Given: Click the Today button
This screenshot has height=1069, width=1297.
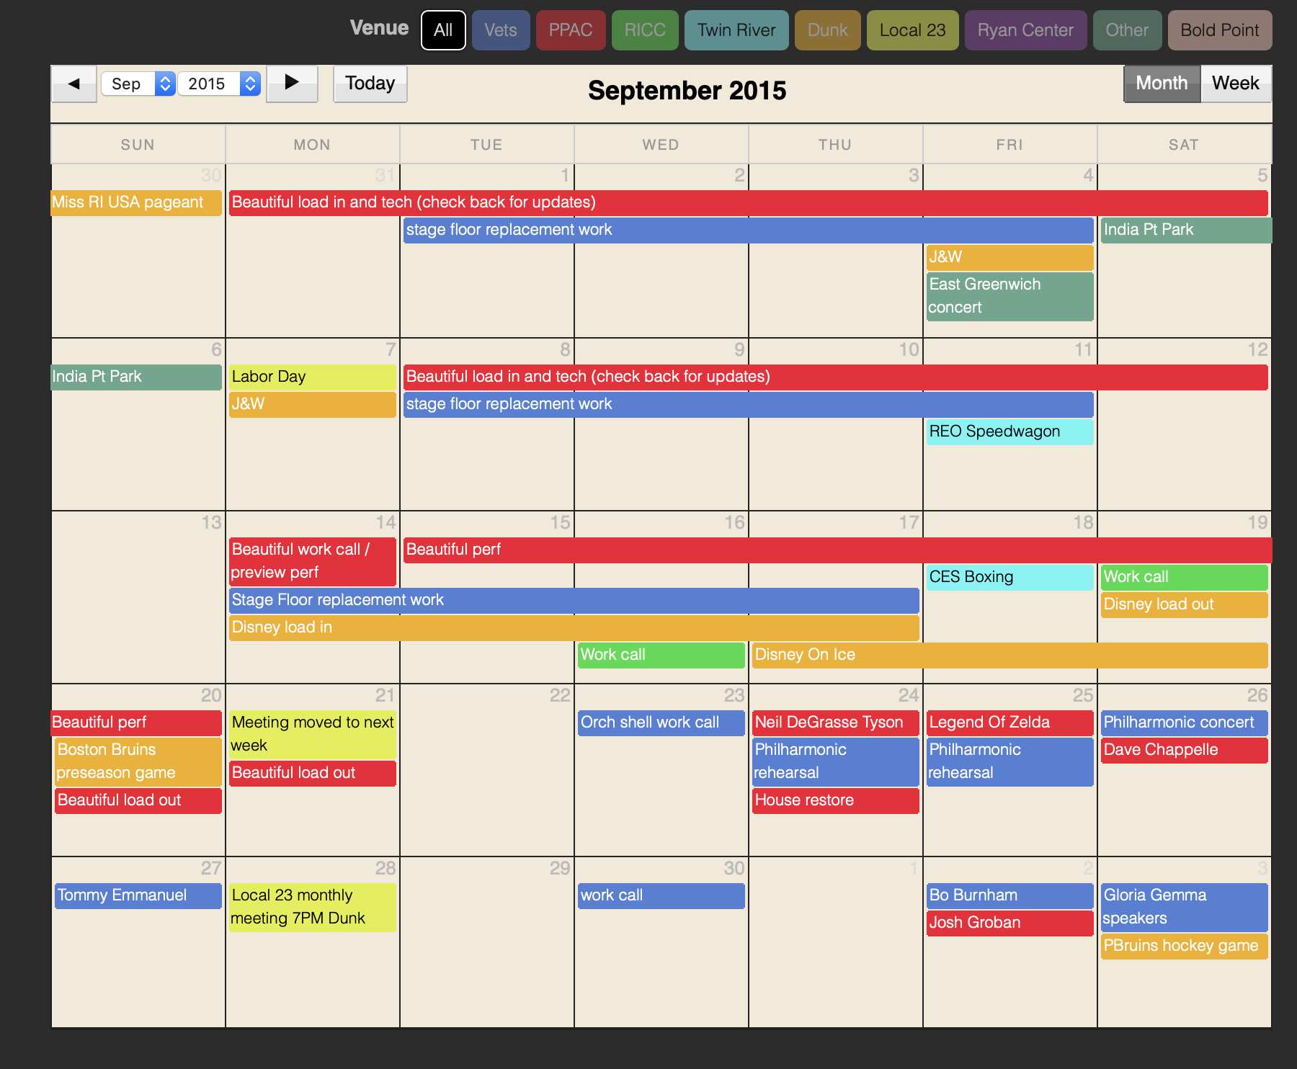Looking at the screenshot, I should click(x=370, y=84).
